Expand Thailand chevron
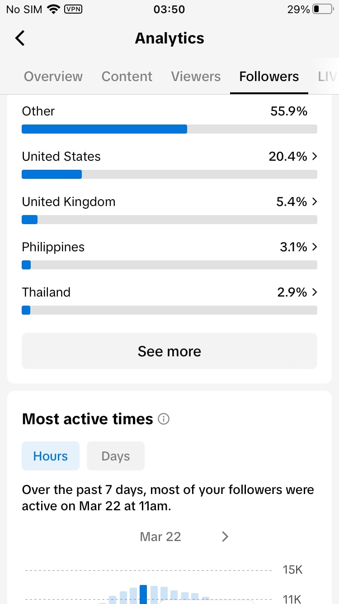This screenshot has width=339, height=604. (x=315, y=292)
